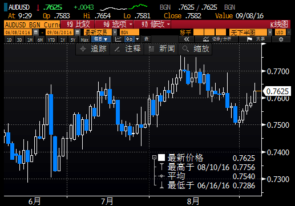Select the Max range button
295x206 pixels.
tap(84, 40)
